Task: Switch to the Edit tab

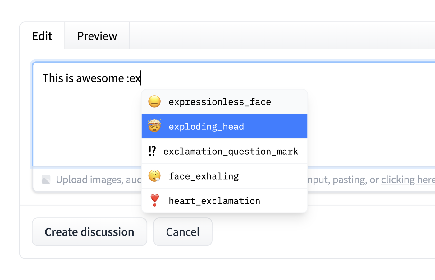Action: point(42,36)
